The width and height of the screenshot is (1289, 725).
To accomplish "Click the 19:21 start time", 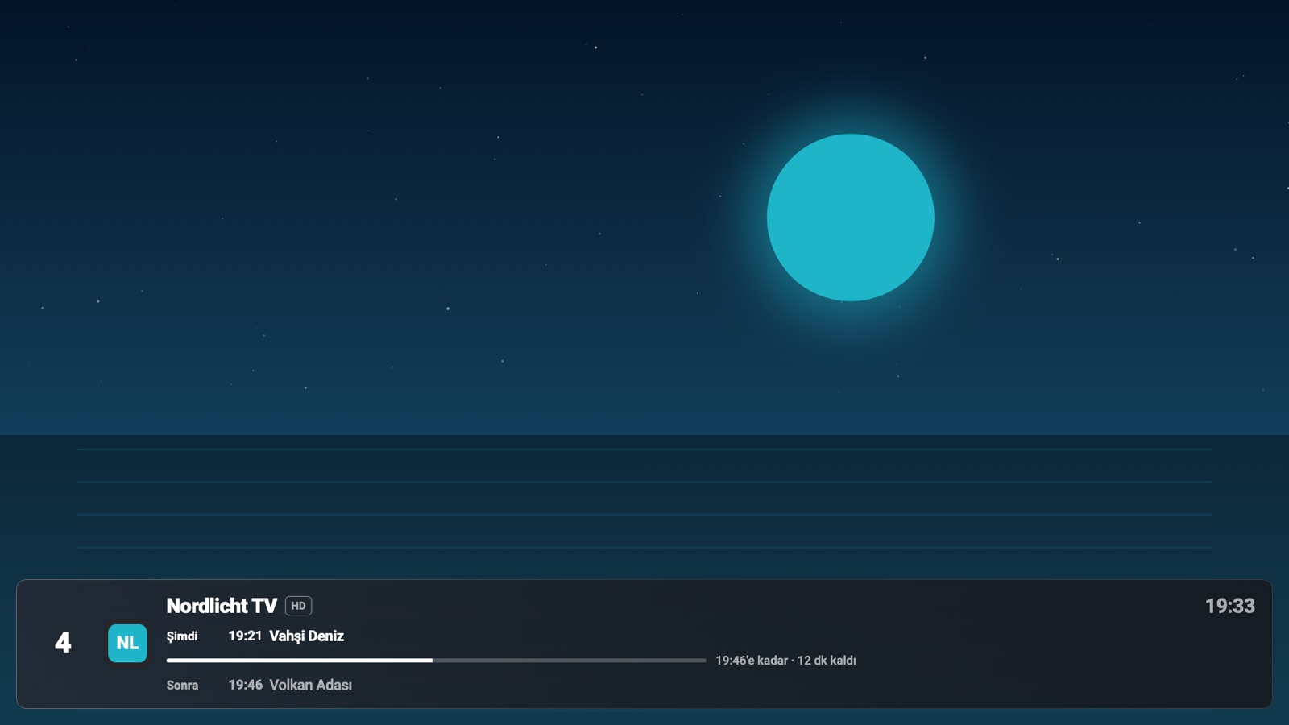I will (x=245, y=636).
